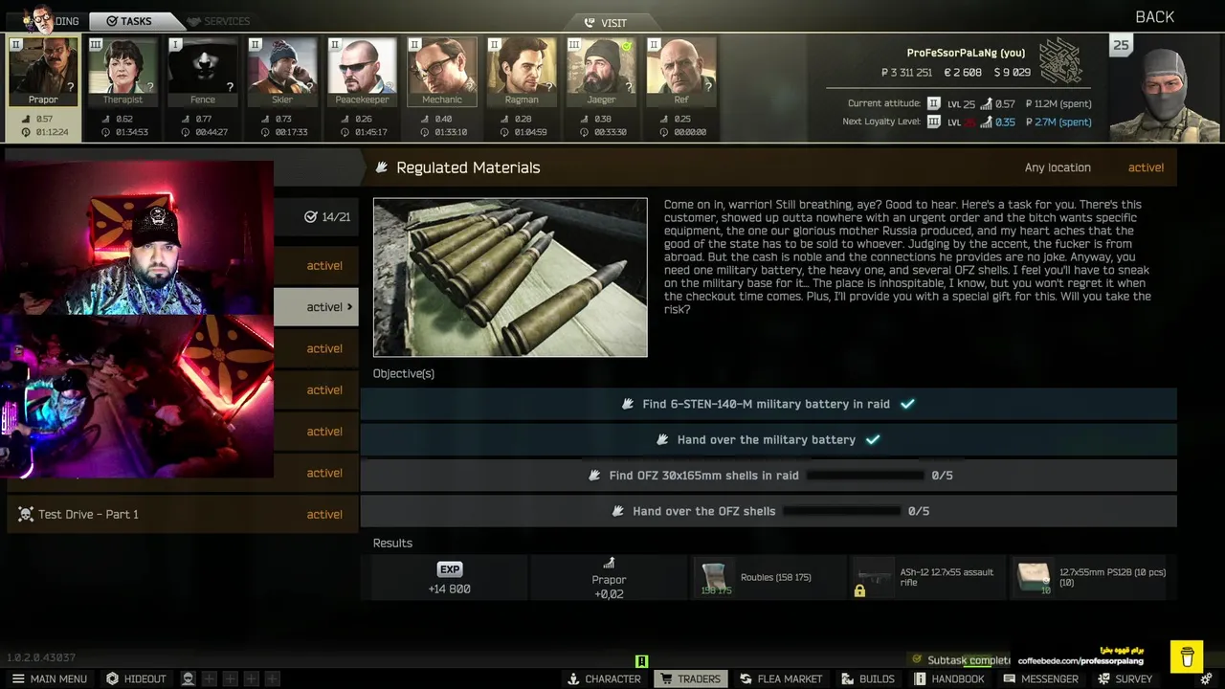The width and height of the screenshot is (1225, 689).
Task: Go back with the BACK button
Action: click(x=1154, y=17)
